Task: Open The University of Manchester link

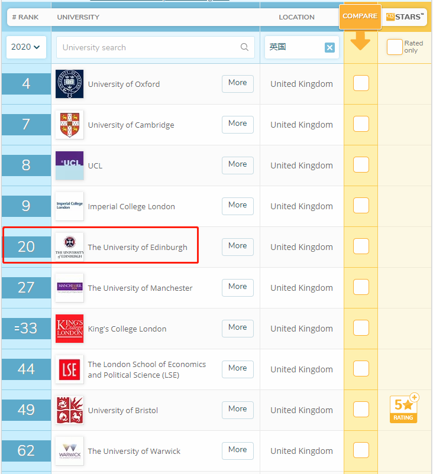Action: pos(140,288)
